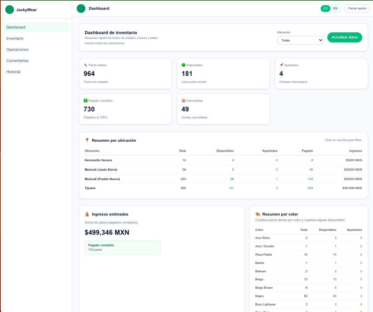
Task: Click the checkmark icon on the Pagado completo card
Action: click(x=85, y=100)
